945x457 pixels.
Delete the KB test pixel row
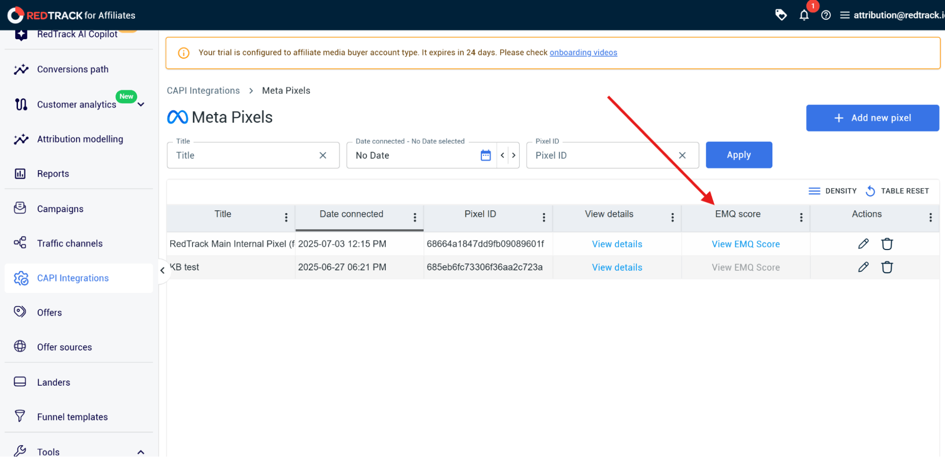click(x=887, y=267)
